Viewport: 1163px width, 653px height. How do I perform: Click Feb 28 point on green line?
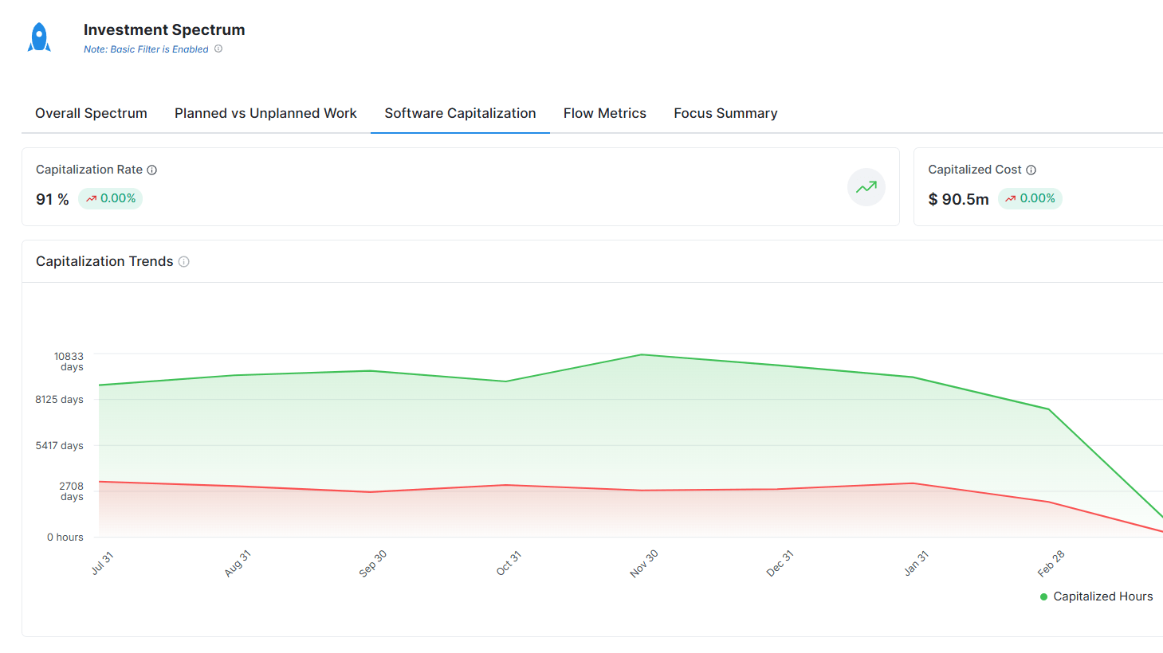pos(1049,409)
